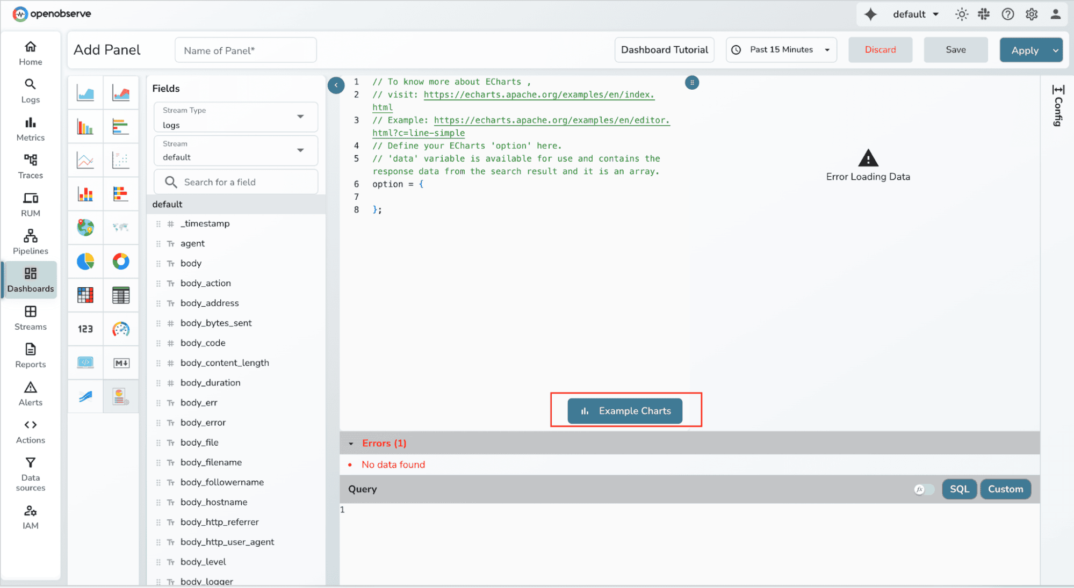1074x588 pixels.
Task: Open the Past 15 Minutes time picker
Action: tap(781, 50)
